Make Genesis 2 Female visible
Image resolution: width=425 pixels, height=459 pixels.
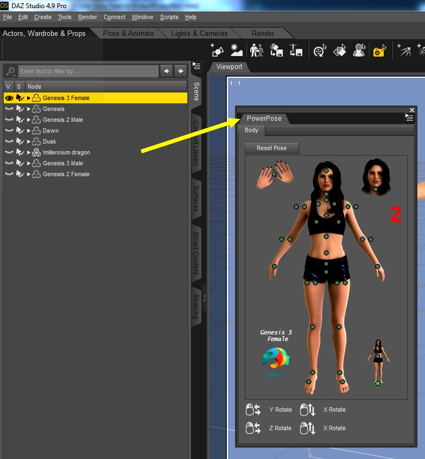click(9, 174)
